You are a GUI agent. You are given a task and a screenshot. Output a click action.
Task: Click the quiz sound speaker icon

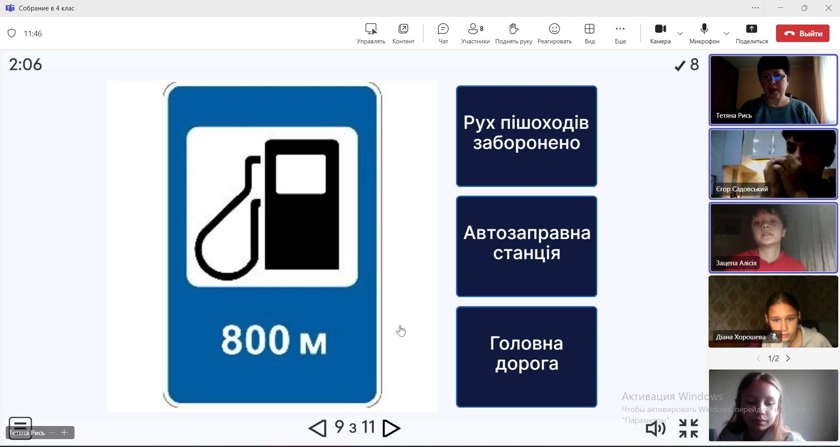click(656, 429)
